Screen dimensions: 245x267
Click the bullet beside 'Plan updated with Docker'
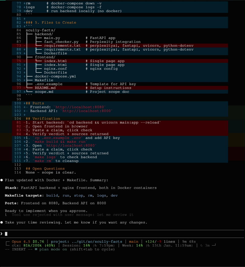click(2, 180)
